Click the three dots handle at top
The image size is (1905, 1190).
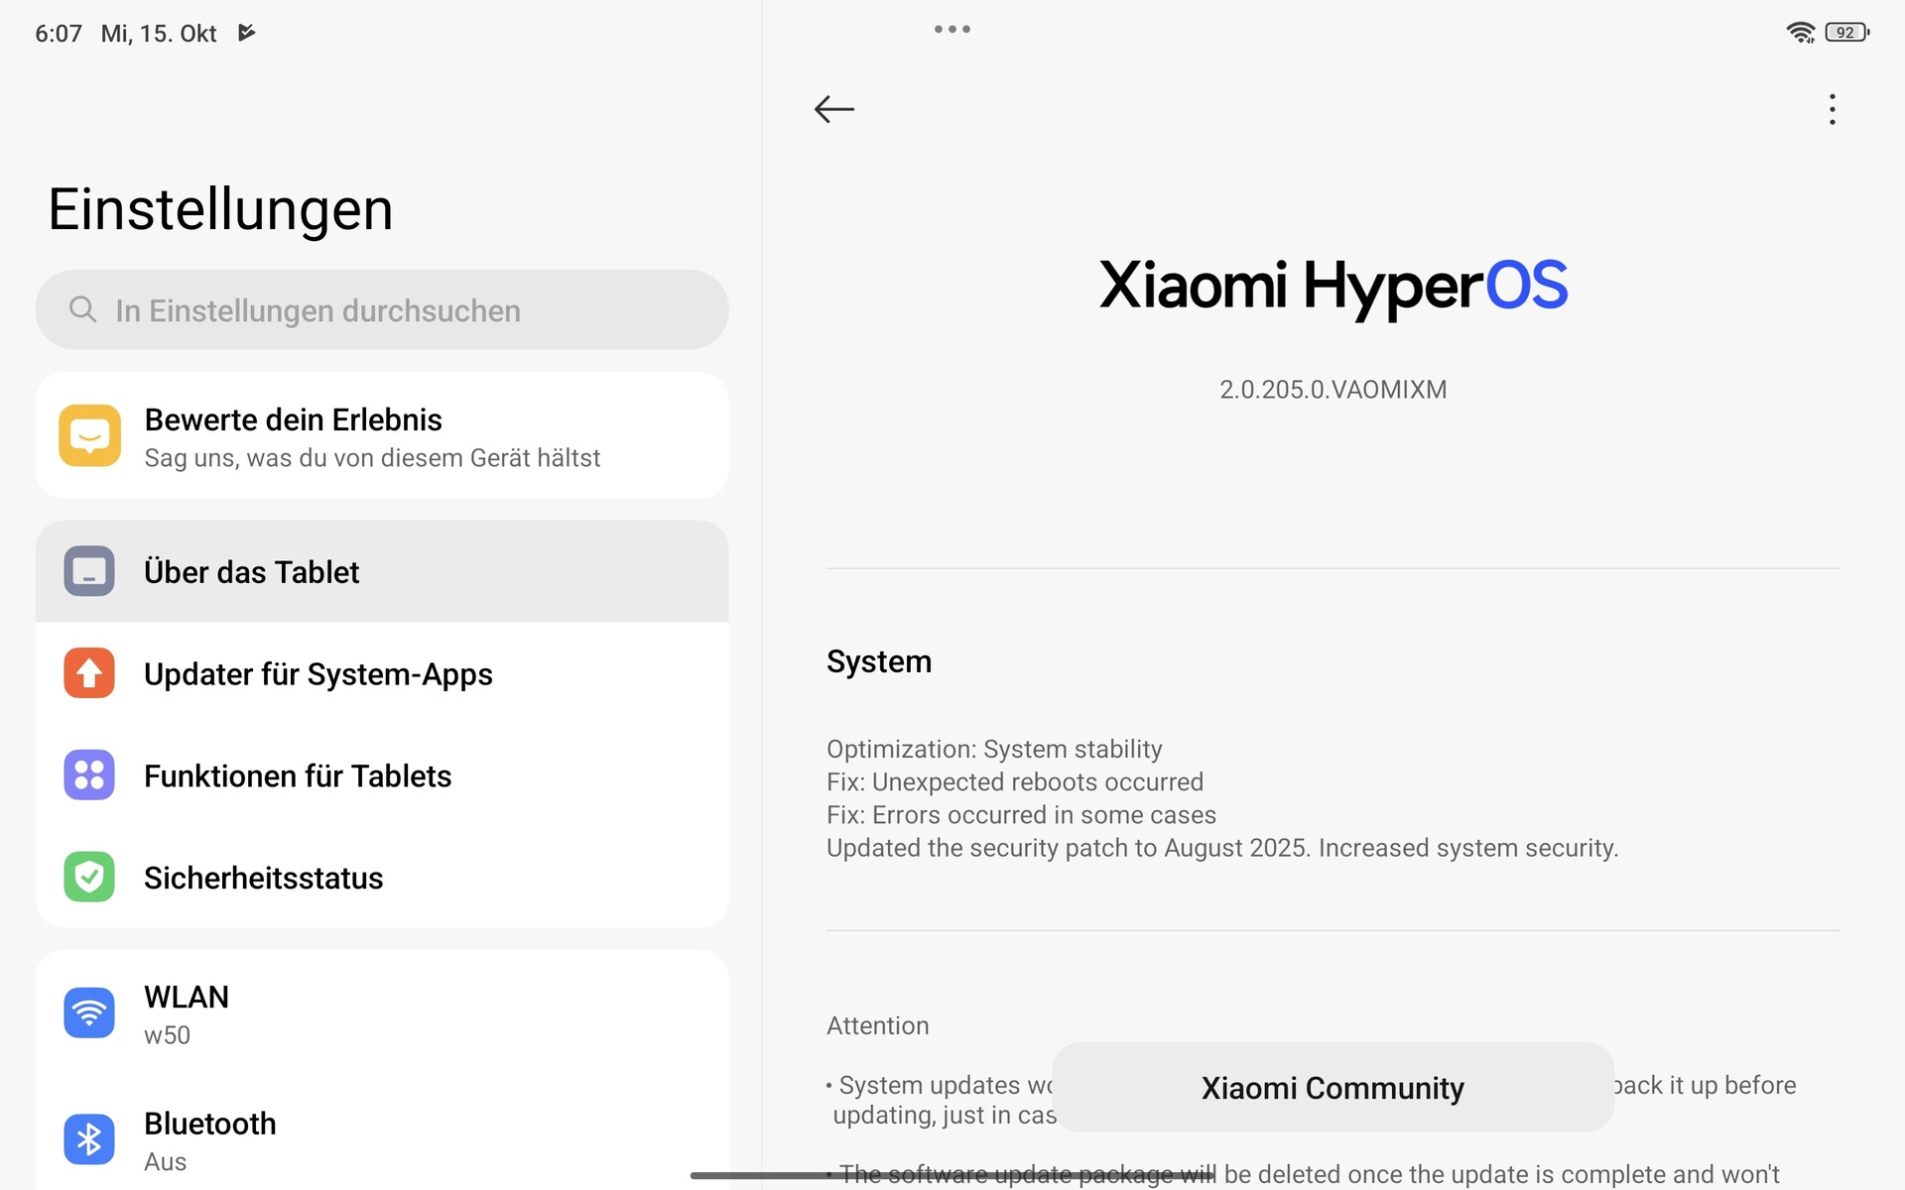(952, 30)
